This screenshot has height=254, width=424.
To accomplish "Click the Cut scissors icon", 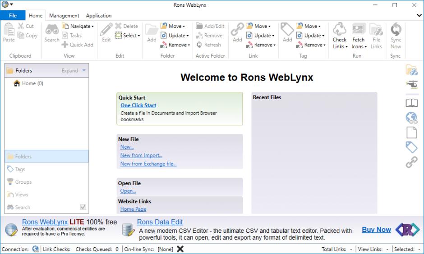I will click(x=21, y=26).
